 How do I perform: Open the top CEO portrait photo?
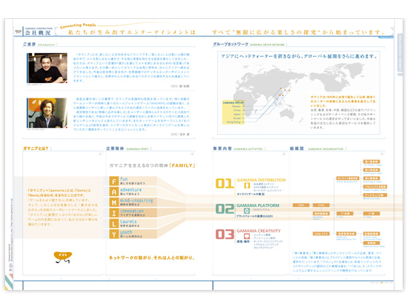tap(47, 68)
